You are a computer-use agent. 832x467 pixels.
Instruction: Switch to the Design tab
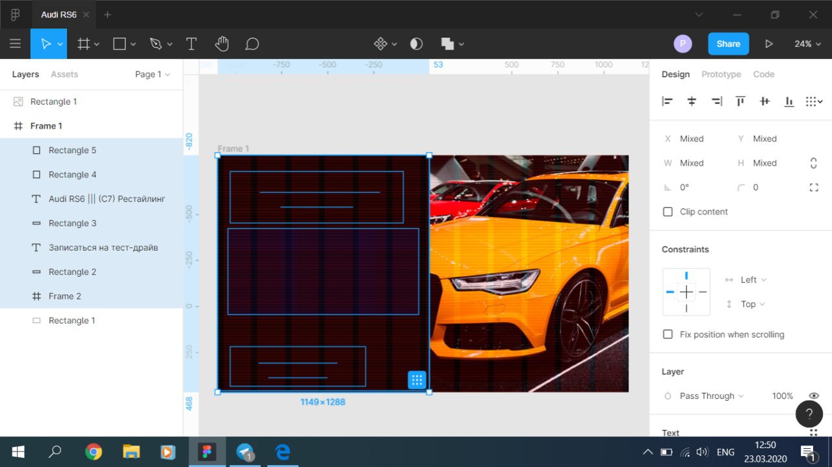[675, 74]
